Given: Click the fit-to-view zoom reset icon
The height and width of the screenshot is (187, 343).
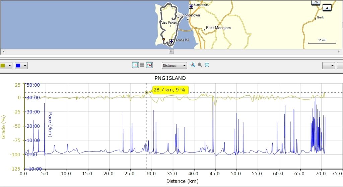Looking at the screenshot, I should [207, 65].
